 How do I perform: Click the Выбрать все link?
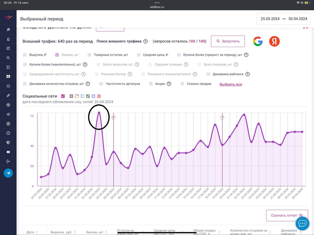point(231,84)
